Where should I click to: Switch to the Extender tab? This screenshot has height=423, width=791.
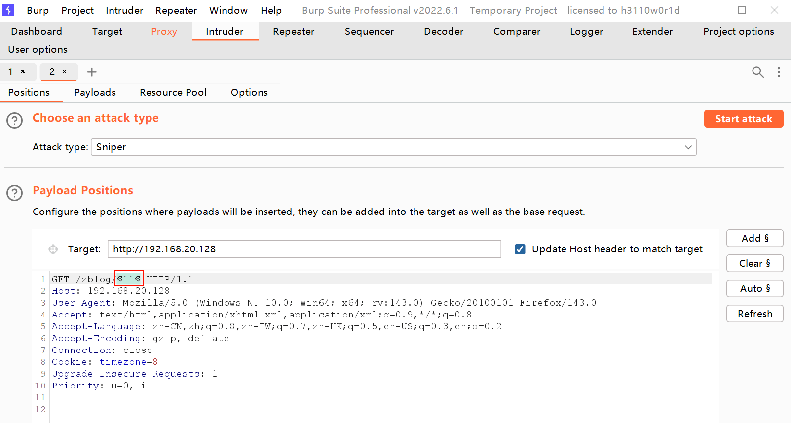pyautogui.click(x=652, y=31)
